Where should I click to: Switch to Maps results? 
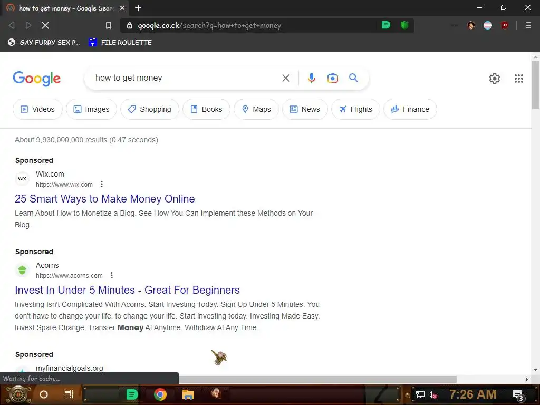point(256,109)
